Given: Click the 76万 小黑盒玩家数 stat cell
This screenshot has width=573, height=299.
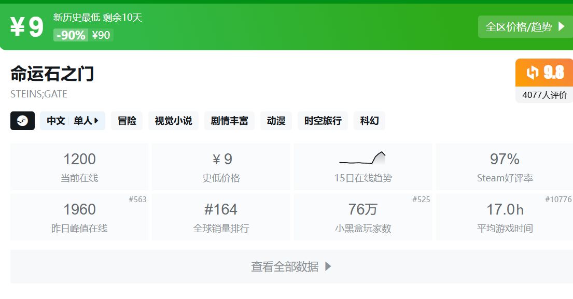Looking at the screenshot, I should (x=363, y=217).
